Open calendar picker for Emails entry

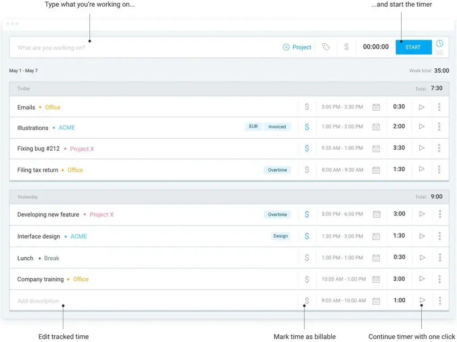(x=376, y=107)
